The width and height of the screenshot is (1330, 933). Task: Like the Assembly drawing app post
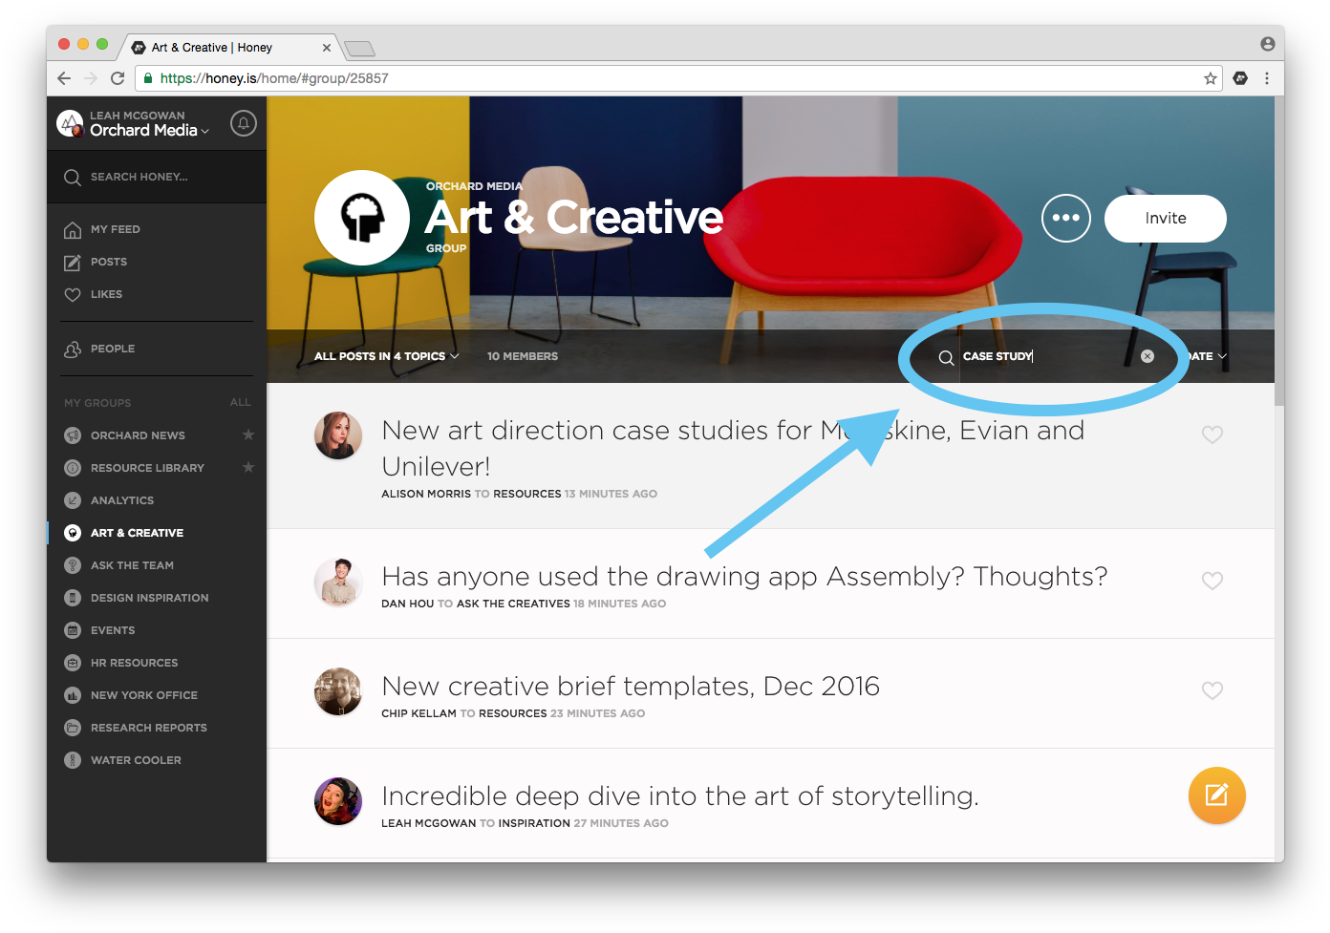pos(1212,581)
